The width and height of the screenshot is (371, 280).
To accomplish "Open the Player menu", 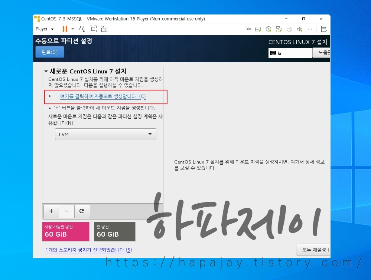I will (45, 29).
